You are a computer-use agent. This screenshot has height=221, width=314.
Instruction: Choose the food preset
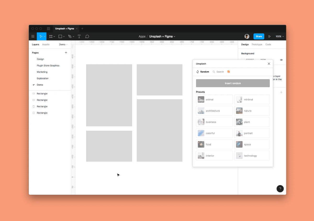coord(214,144)
